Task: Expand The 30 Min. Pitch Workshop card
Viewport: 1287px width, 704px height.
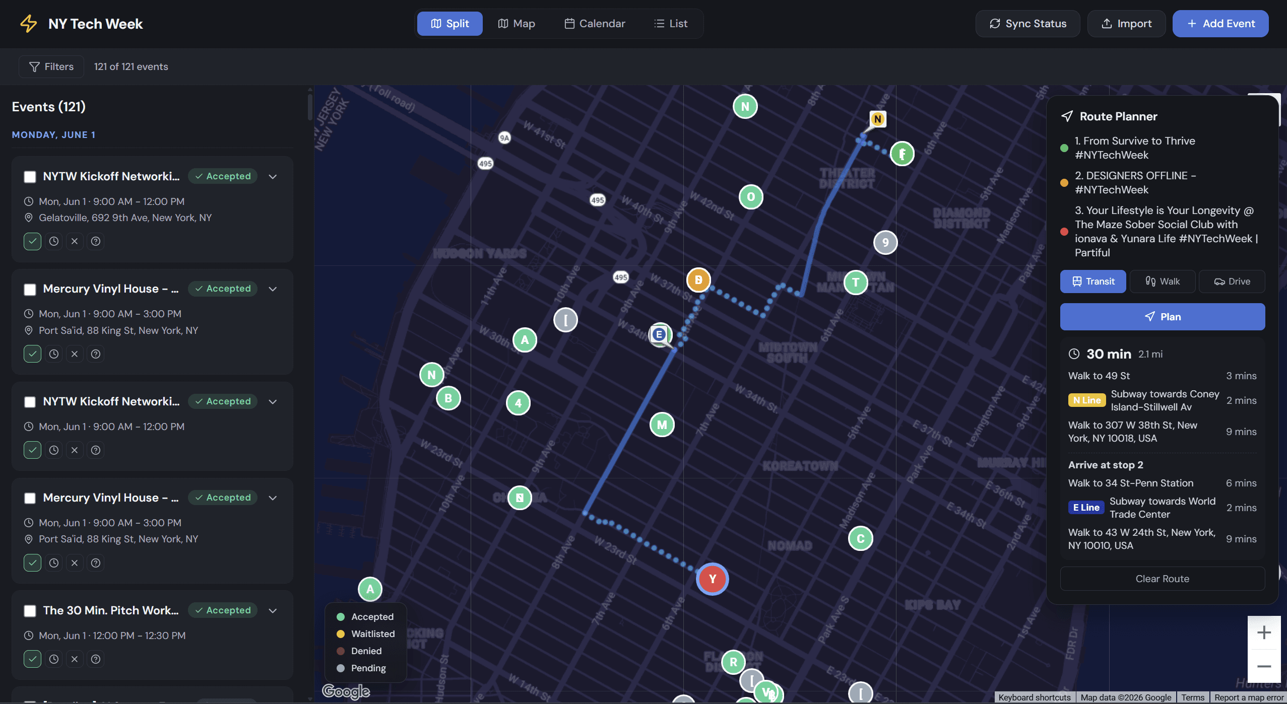Action: pyautogui.click(x=273, y=611)
